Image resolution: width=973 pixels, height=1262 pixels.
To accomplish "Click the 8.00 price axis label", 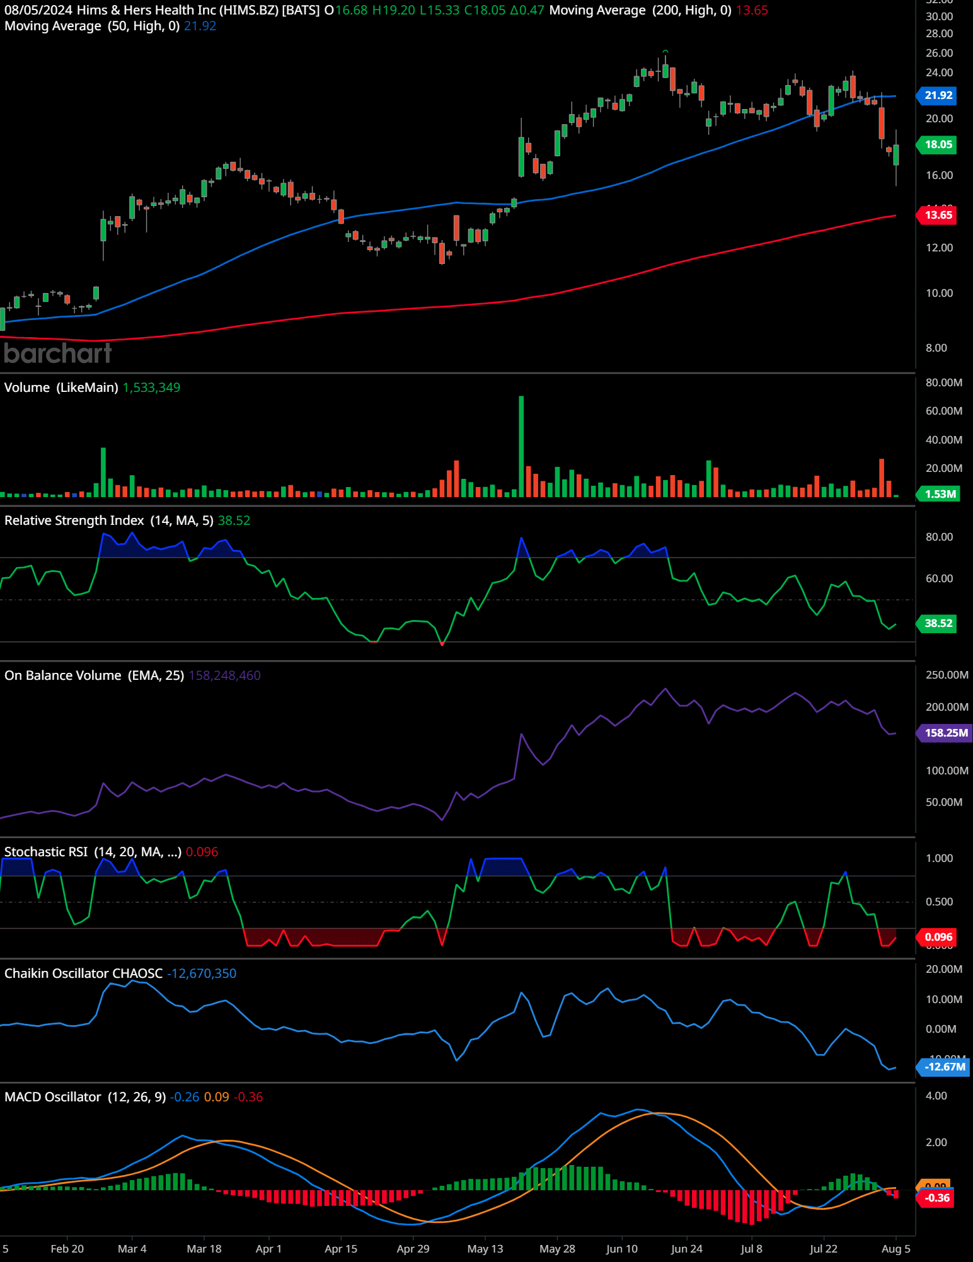I will pos(936,348).
